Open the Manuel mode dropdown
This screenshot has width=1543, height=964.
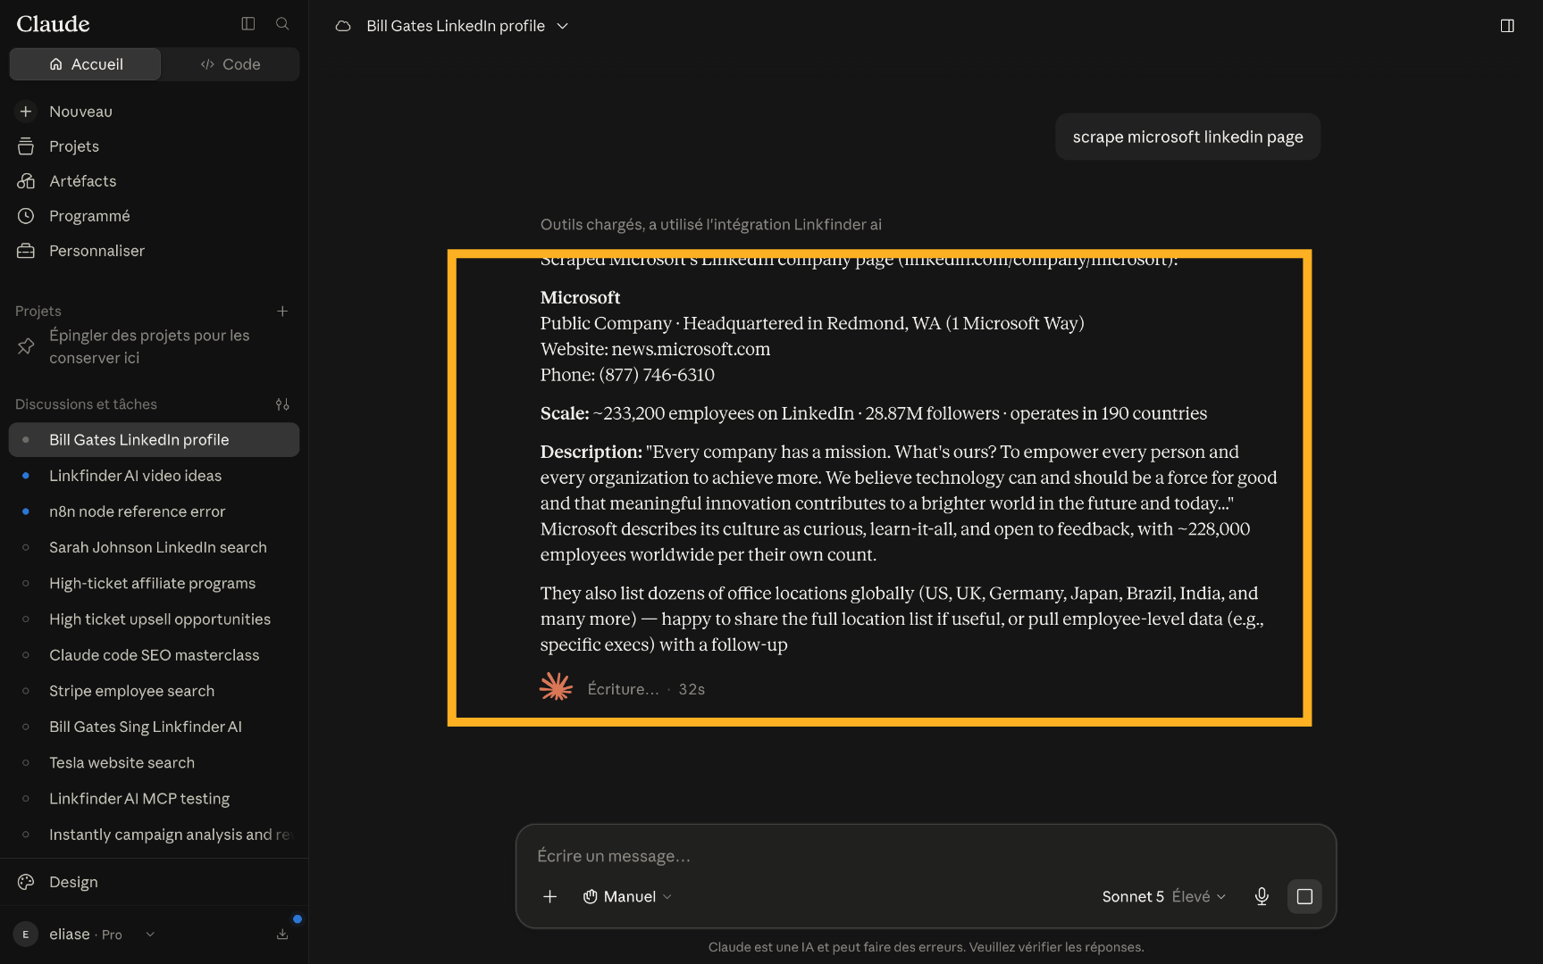(627, 896)
